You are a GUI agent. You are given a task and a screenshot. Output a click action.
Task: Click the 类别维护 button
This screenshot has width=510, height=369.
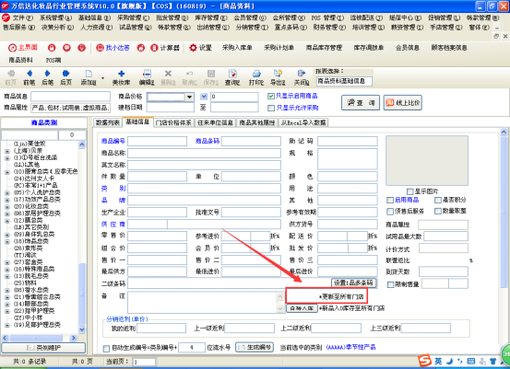pyautogui.click(x=43, y=348)
